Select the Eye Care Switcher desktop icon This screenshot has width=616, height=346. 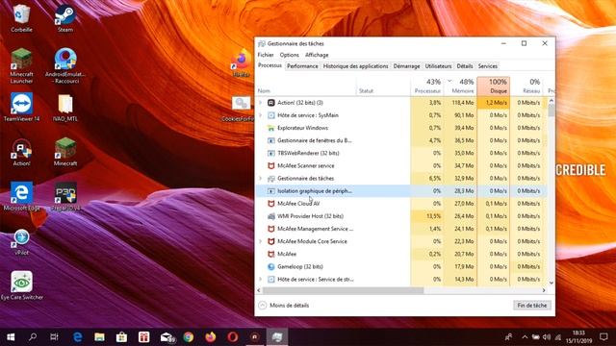point(21,285)
